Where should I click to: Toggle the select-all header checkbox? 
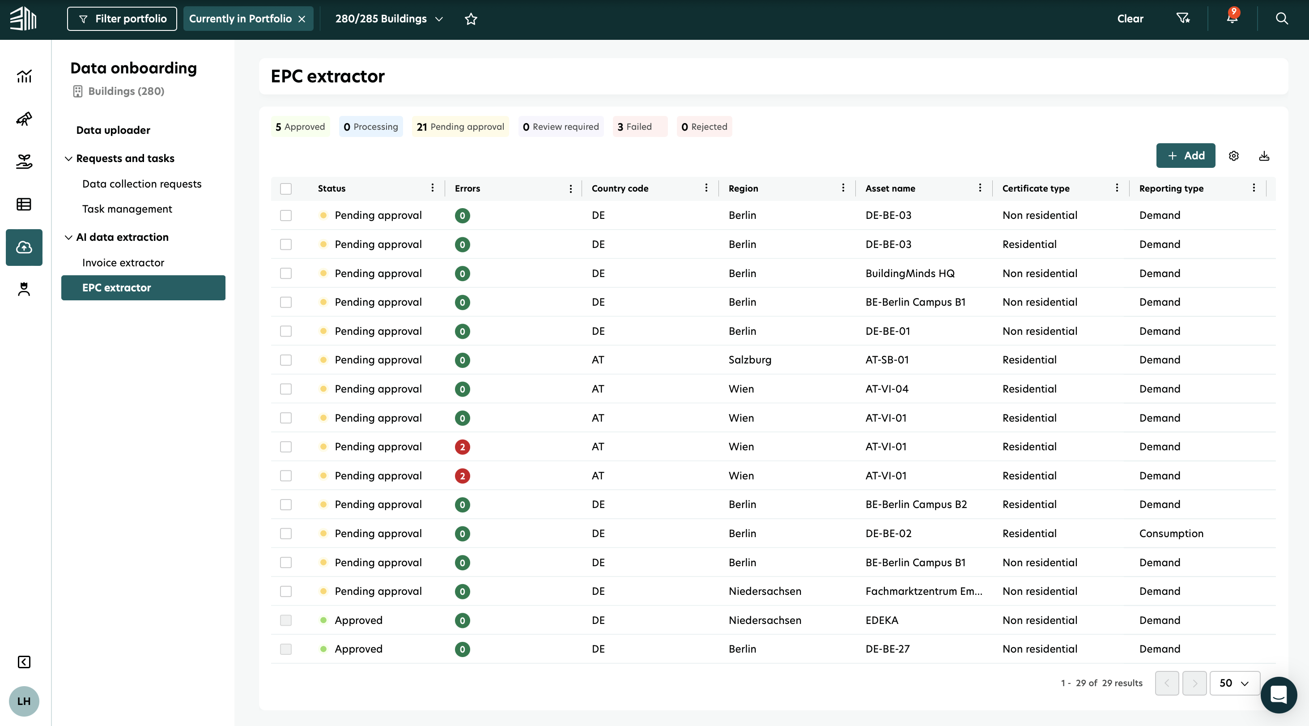(x=285, y=188)
